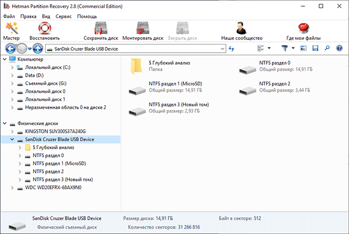This screenshot has width=349, height=234.
Task: Select Data (D:) in the tree
Action: click(x=34, y=76)
